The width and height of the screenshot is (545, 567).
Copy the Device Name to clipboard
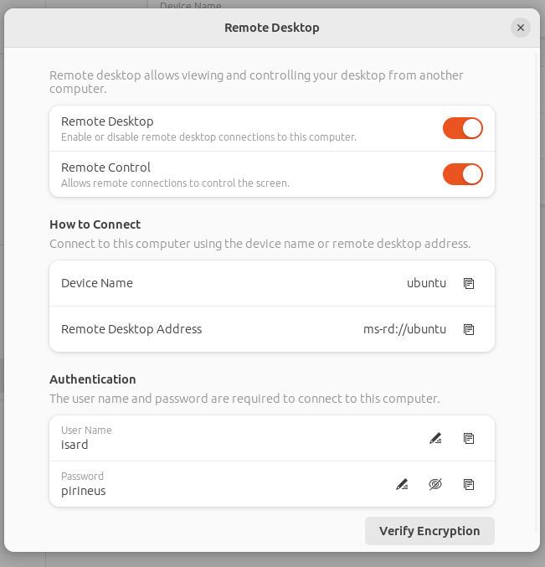469,283
